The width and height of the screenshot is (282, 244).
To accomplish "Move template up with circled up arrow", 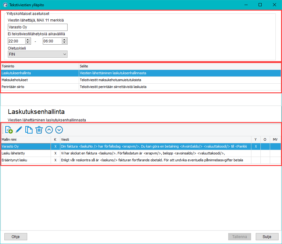I will point(49,130).
